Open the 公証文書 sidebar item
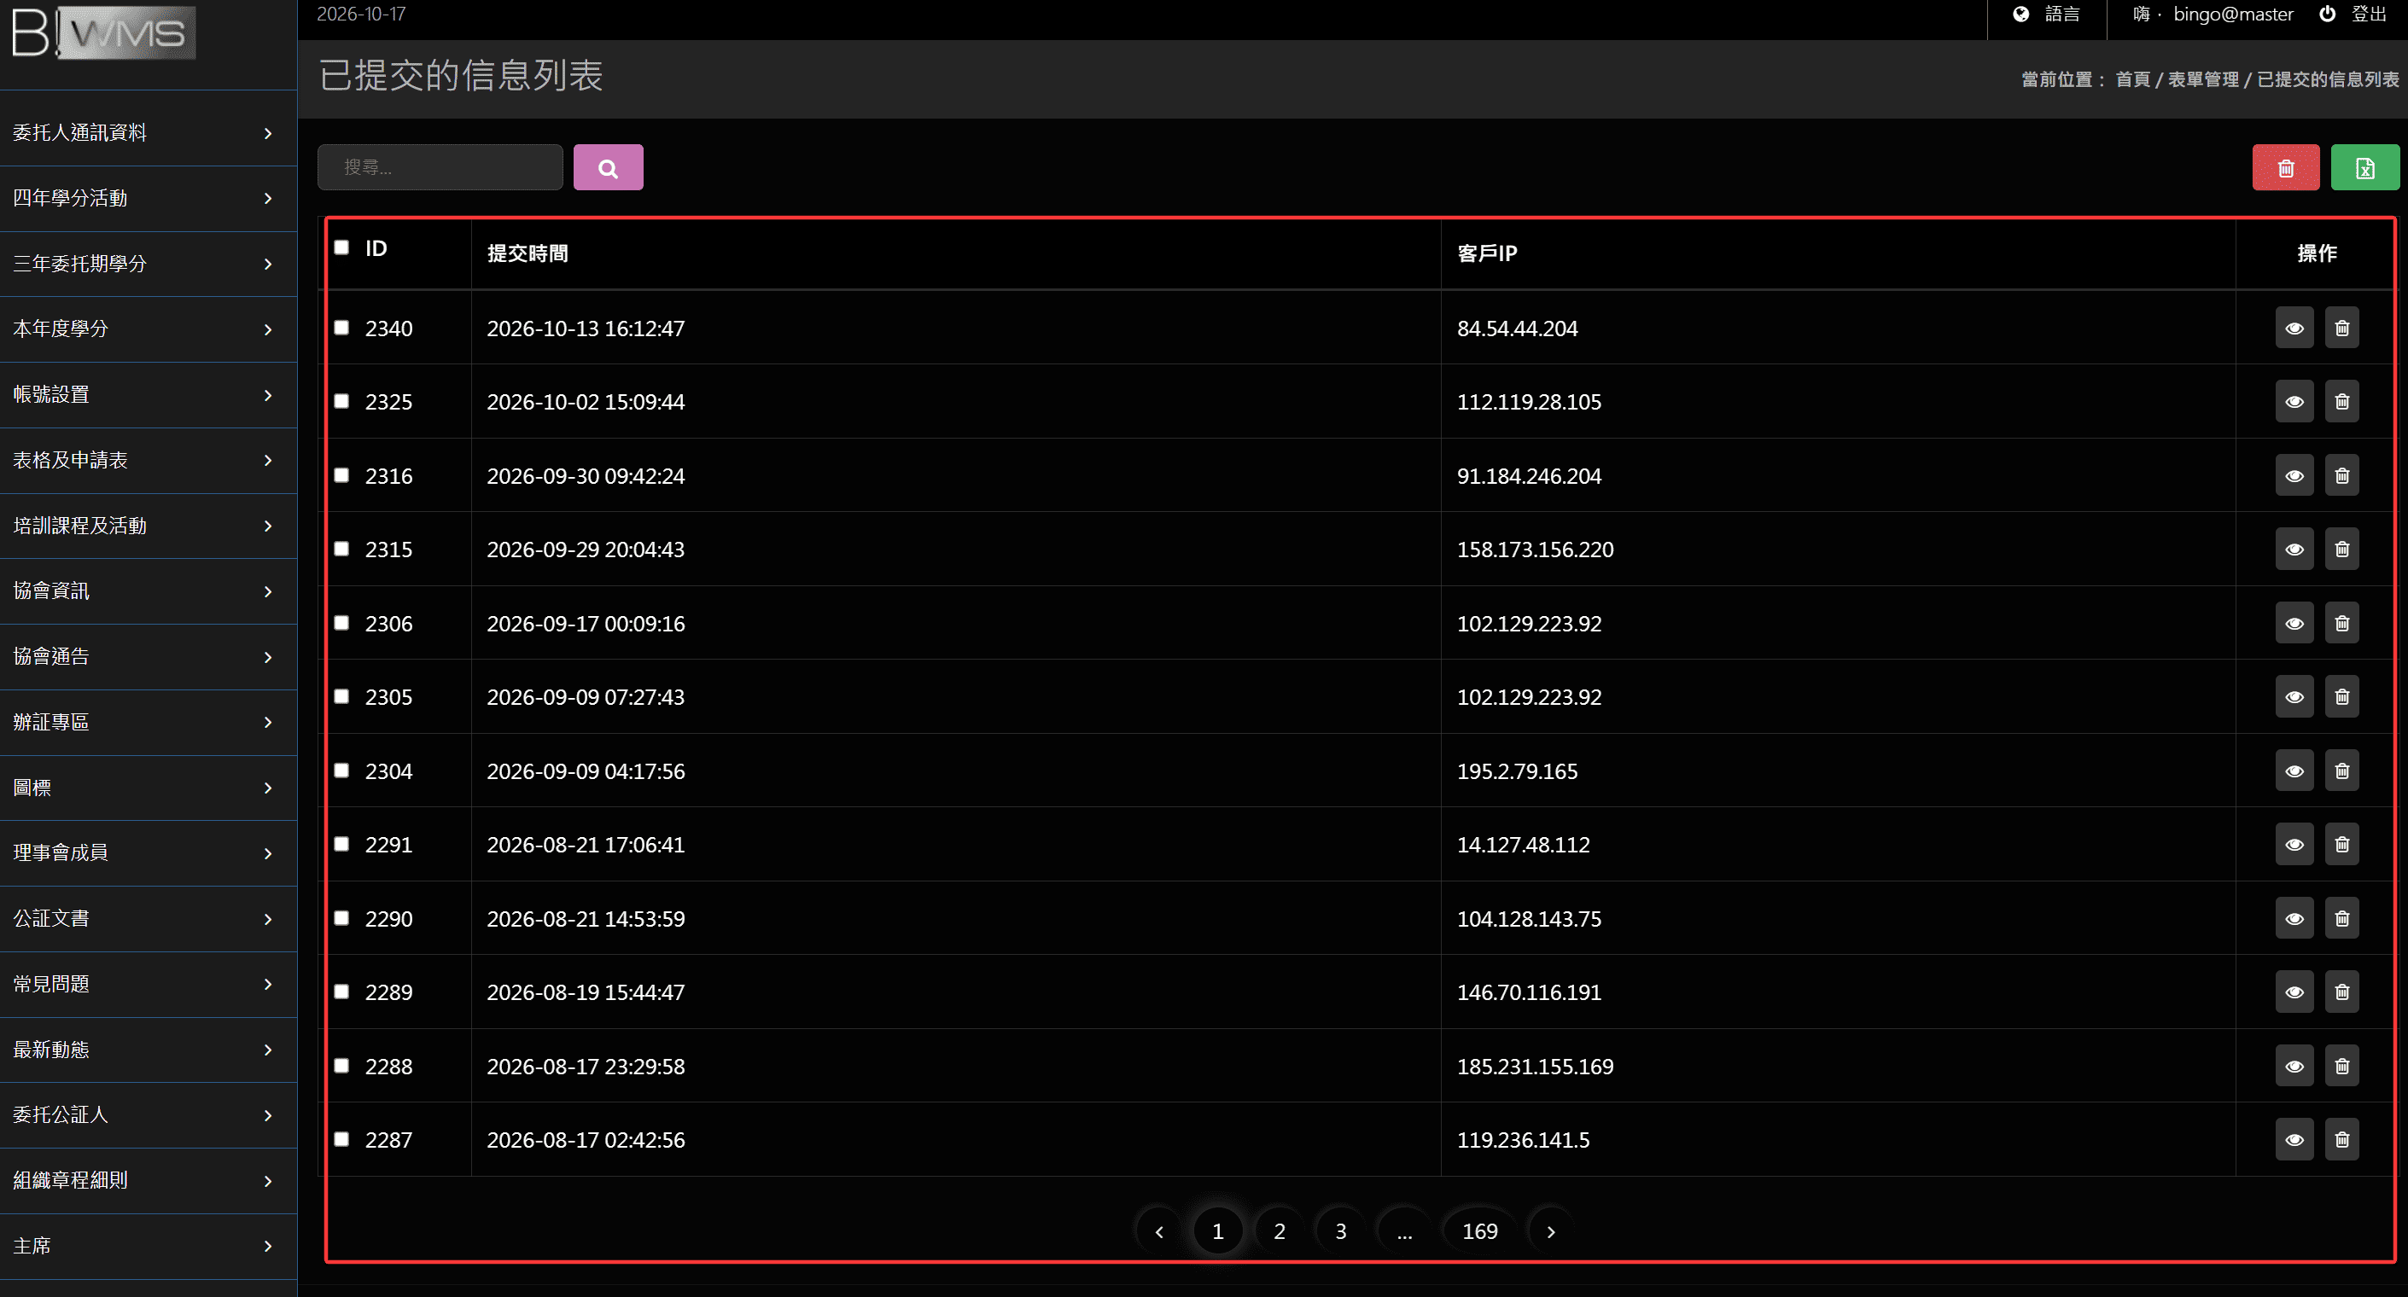 [149, 918]
